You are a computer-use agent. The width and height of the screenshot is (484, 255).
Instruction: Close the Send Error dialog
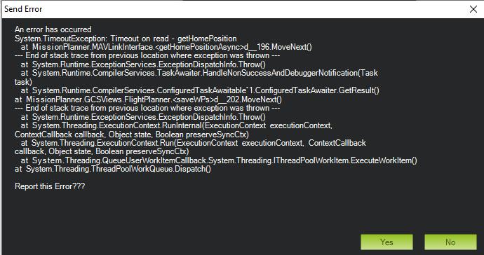pos(473,9)
